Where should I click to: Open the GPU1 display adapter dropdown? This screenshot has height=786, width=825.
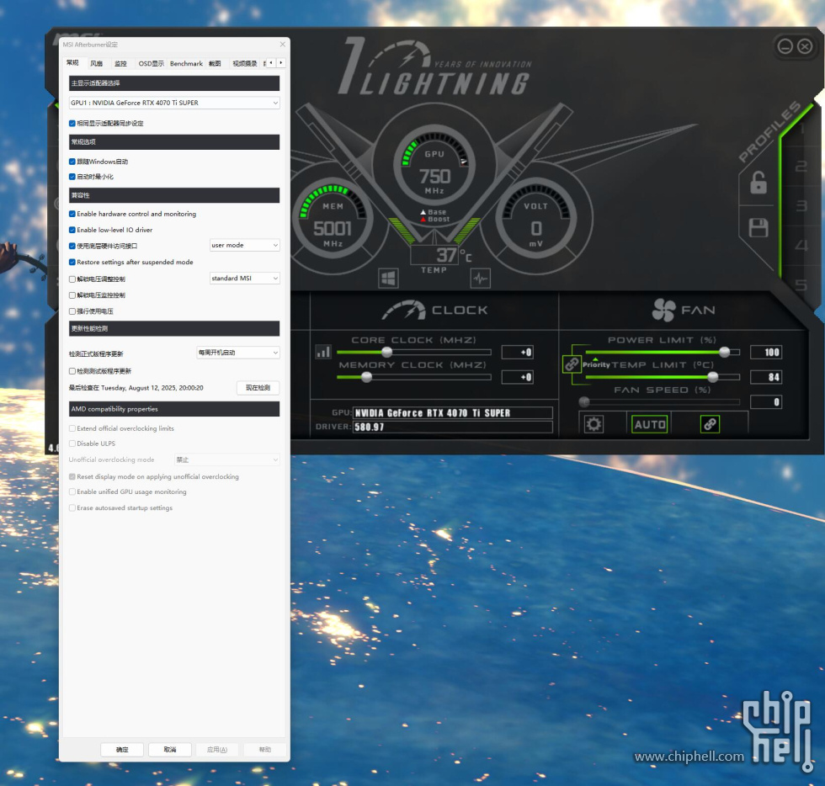coord(174,103)
